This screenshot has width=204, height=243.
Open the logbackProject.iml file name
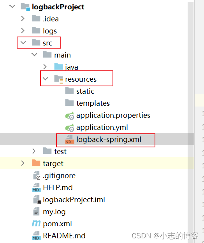pyautogui.click(x=74, y=199)
